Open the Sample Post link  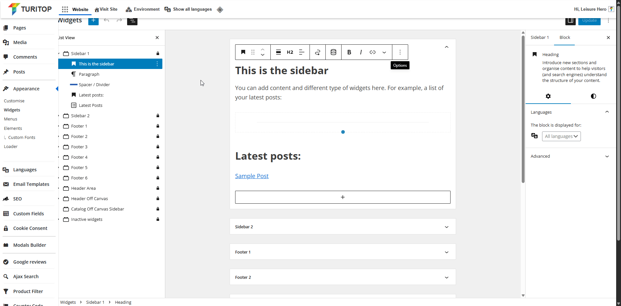pos(252,176)
